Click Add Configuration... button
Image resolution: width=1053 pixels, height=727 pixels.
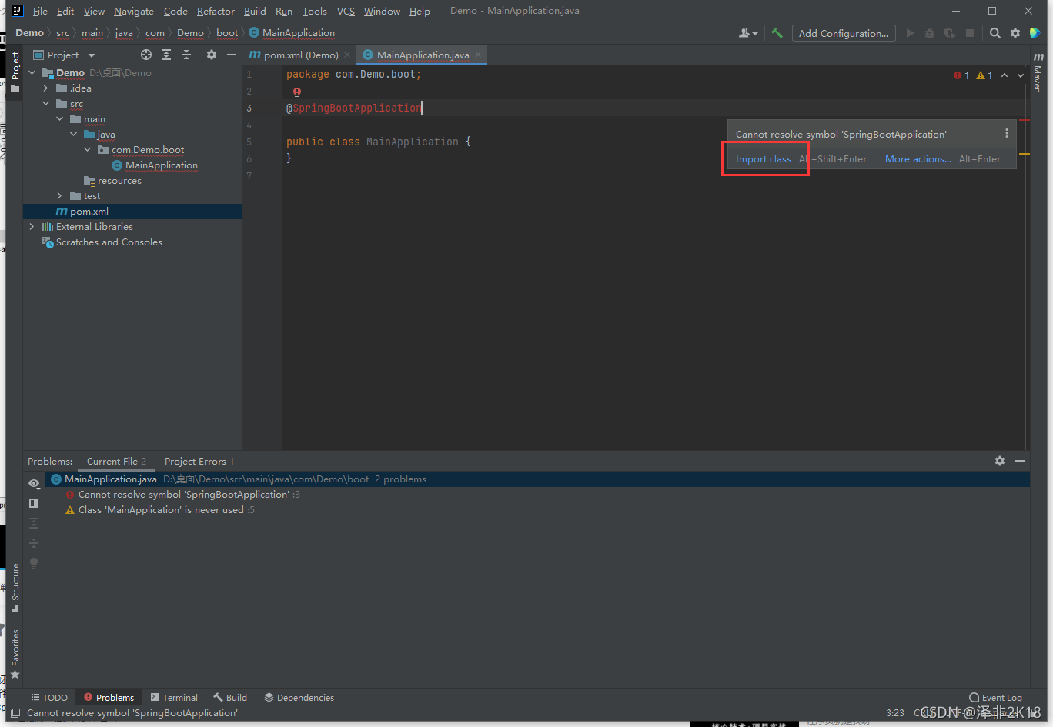point(844,33)
